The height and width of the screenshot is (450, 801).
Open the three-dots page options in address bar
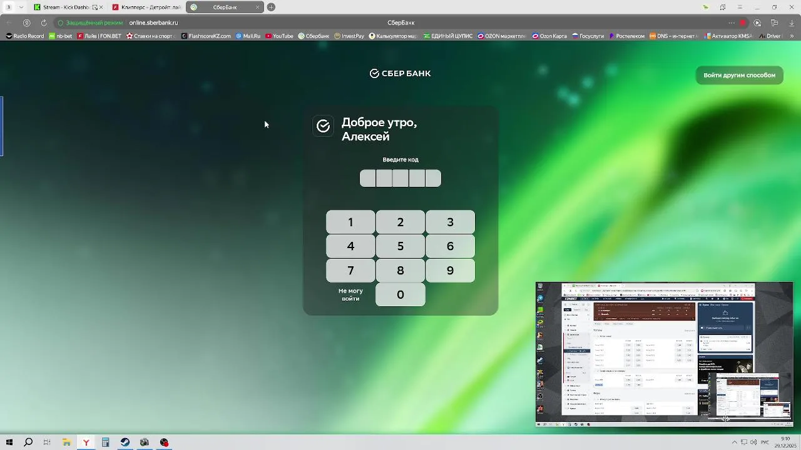(x=732, y=22)
